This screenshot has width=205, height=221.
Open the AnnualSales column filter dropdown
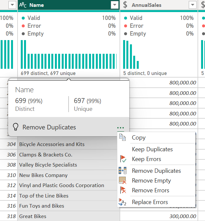tap(193, 5)
